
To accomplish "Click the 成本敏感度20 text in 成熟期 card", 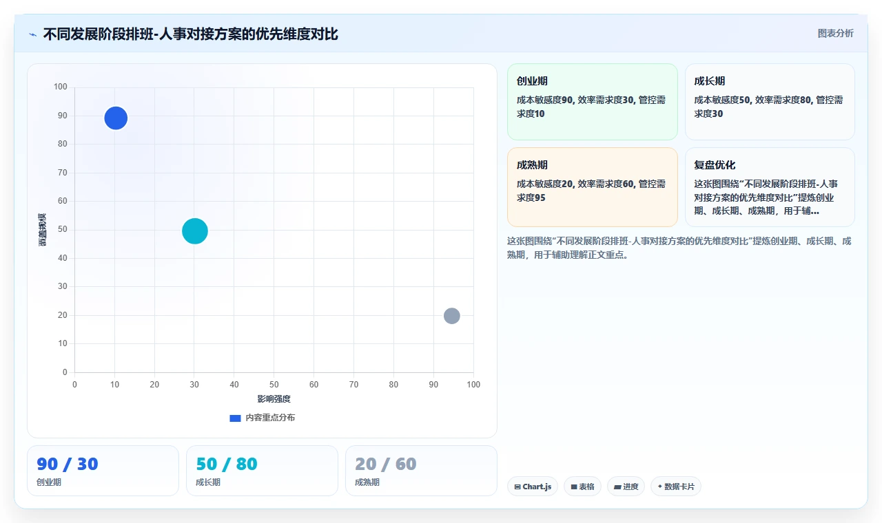I will 545,184.
